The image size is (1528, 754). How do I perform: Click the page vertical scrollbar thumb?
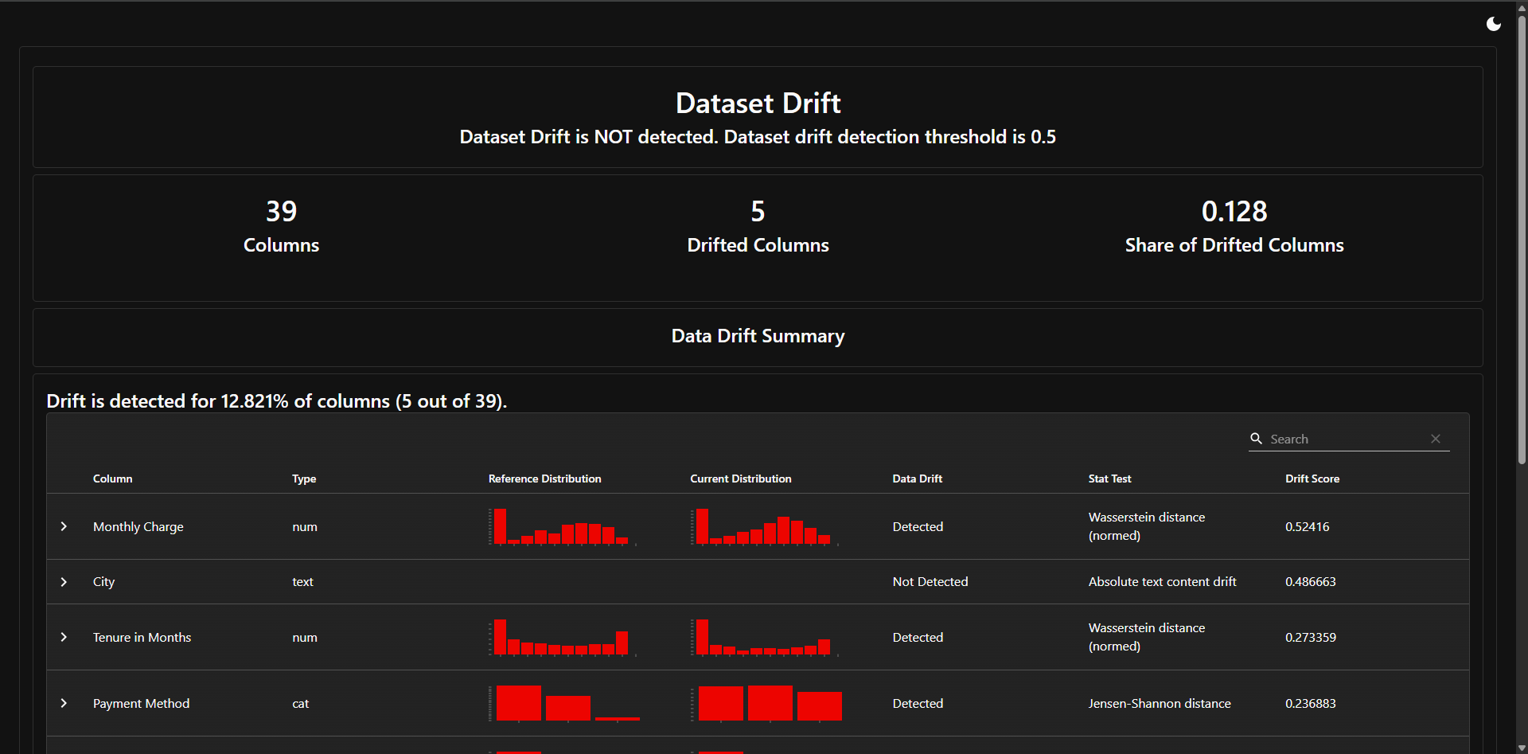[x=1522, y=239]
